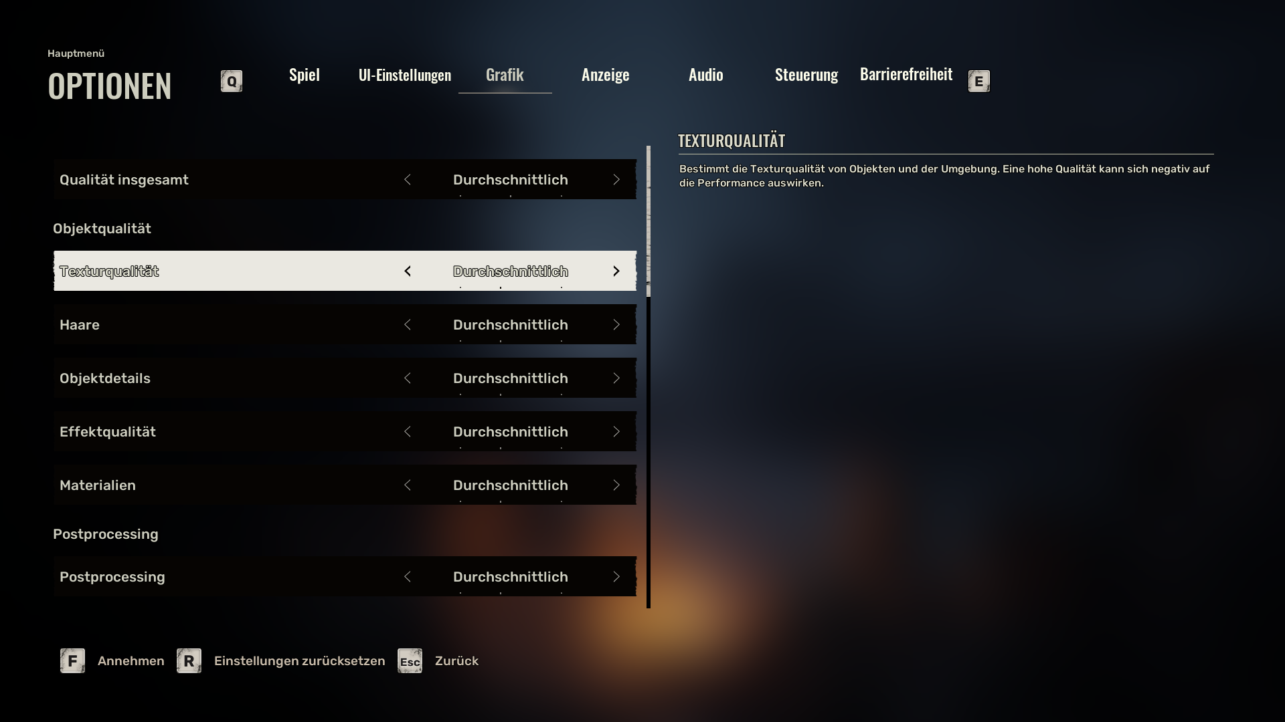Select the Materialien setting row
The width and height of the screenshot is (1285, 722).
pos(345,485)
